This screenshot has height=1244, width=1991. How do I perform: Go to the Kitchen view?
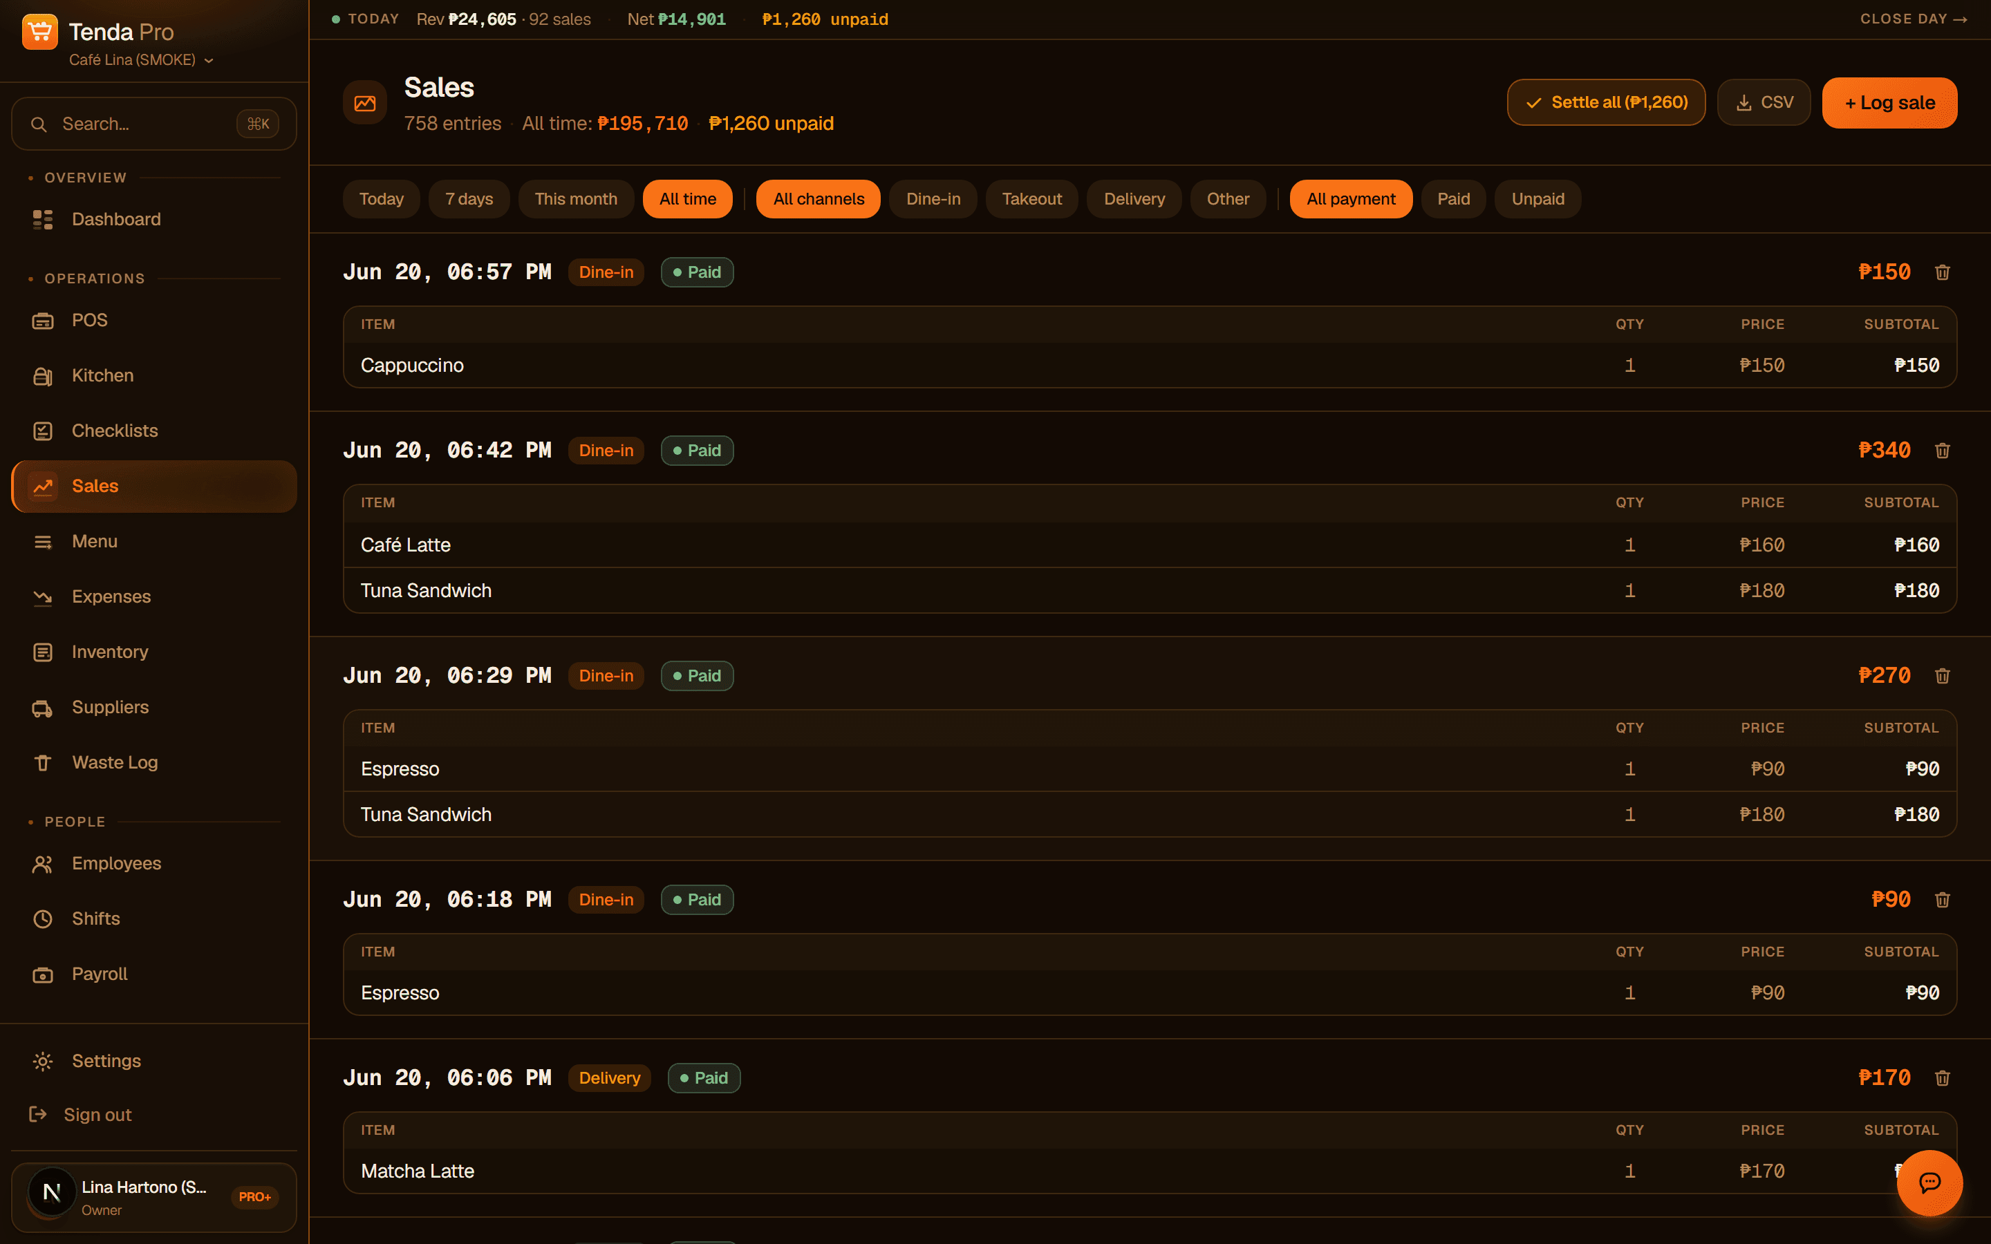(x=154, y=375)
